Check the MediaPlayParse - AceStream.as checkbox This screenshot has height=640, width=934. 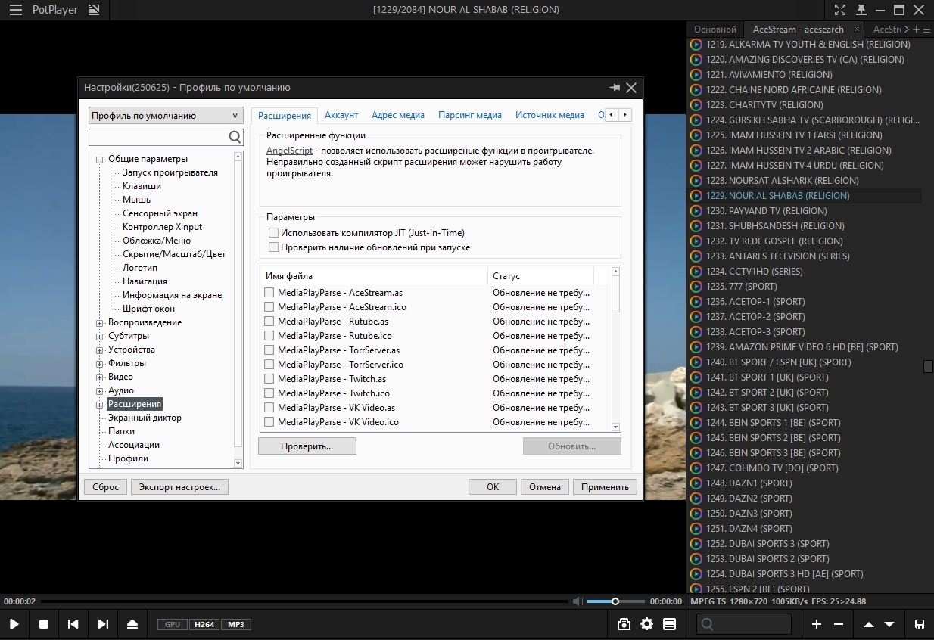269,293
